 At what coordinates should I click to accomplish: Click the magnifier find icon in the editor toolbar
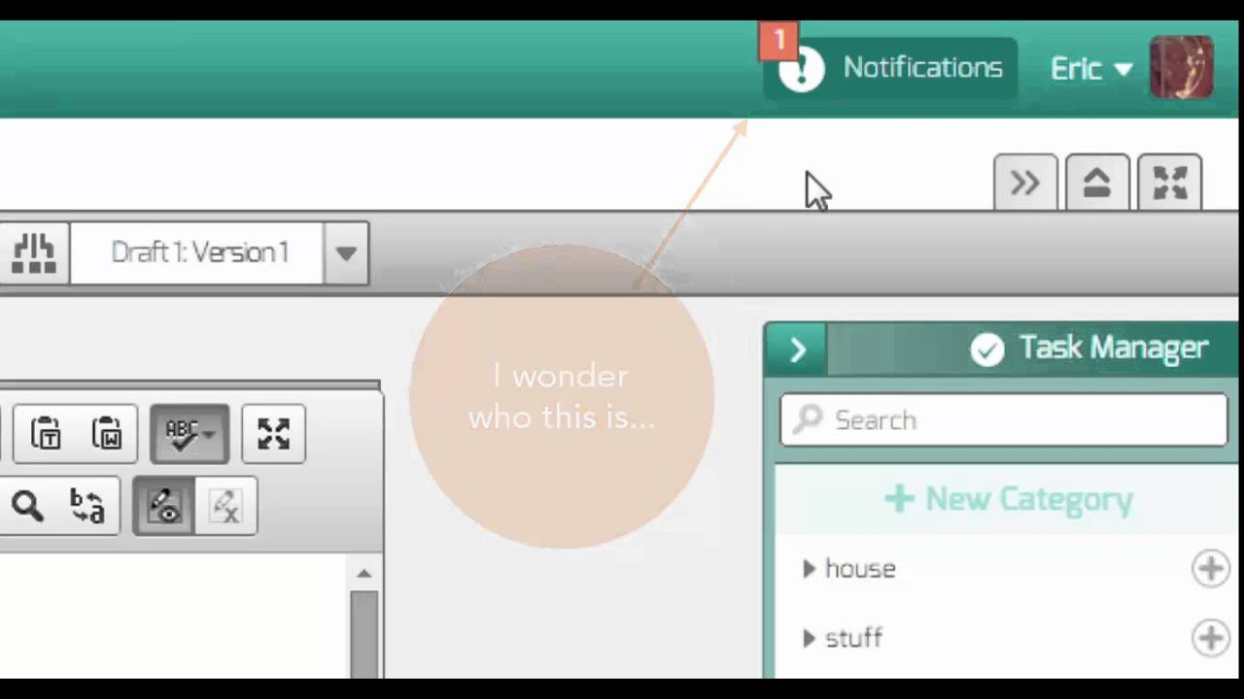(27, 506)
